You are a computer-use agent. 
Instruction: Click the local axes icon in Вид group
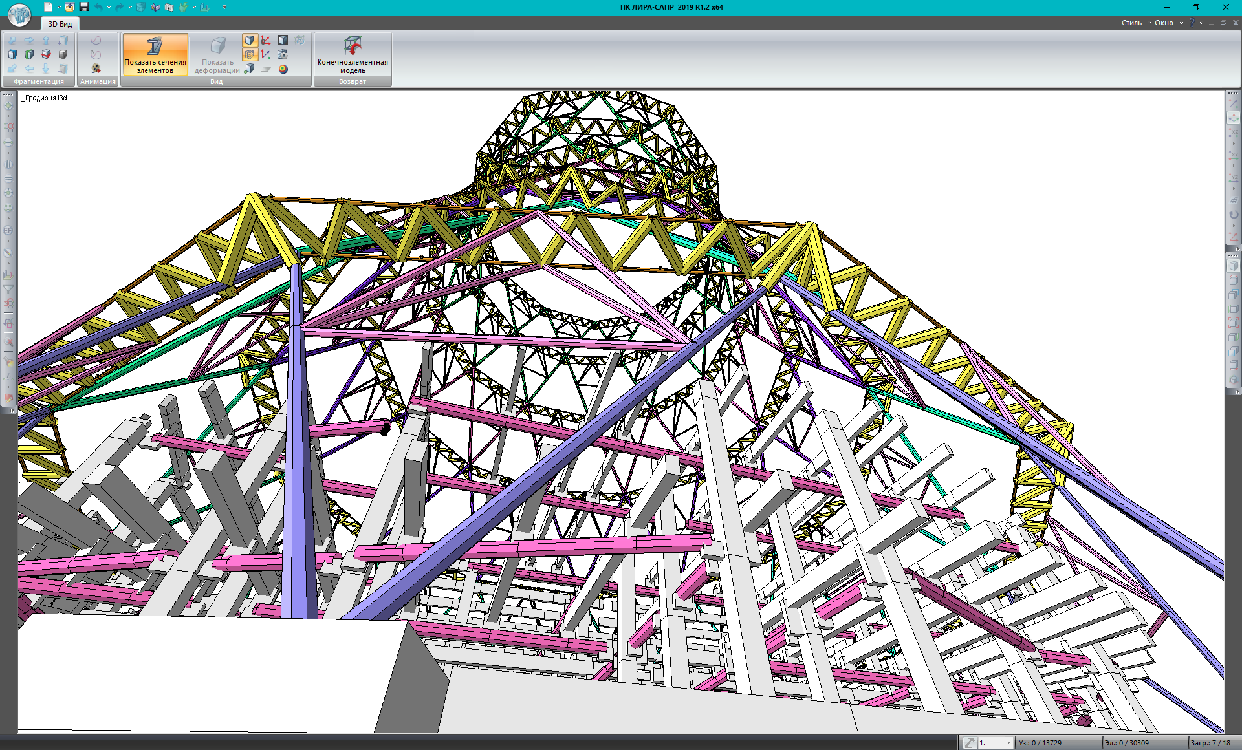[x=266, y=40]
